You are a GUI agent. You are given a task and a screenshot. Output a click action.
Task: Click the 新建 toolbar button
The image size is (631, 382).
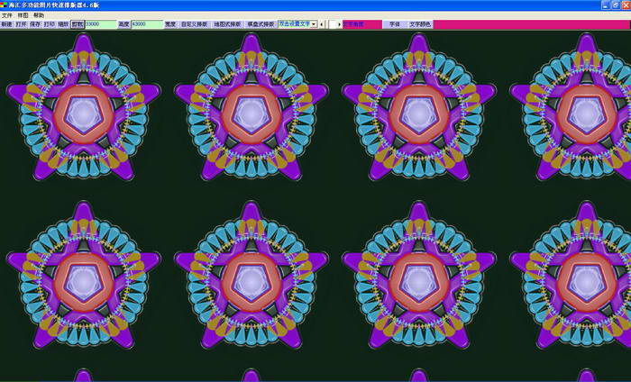[x=7, y=24]
